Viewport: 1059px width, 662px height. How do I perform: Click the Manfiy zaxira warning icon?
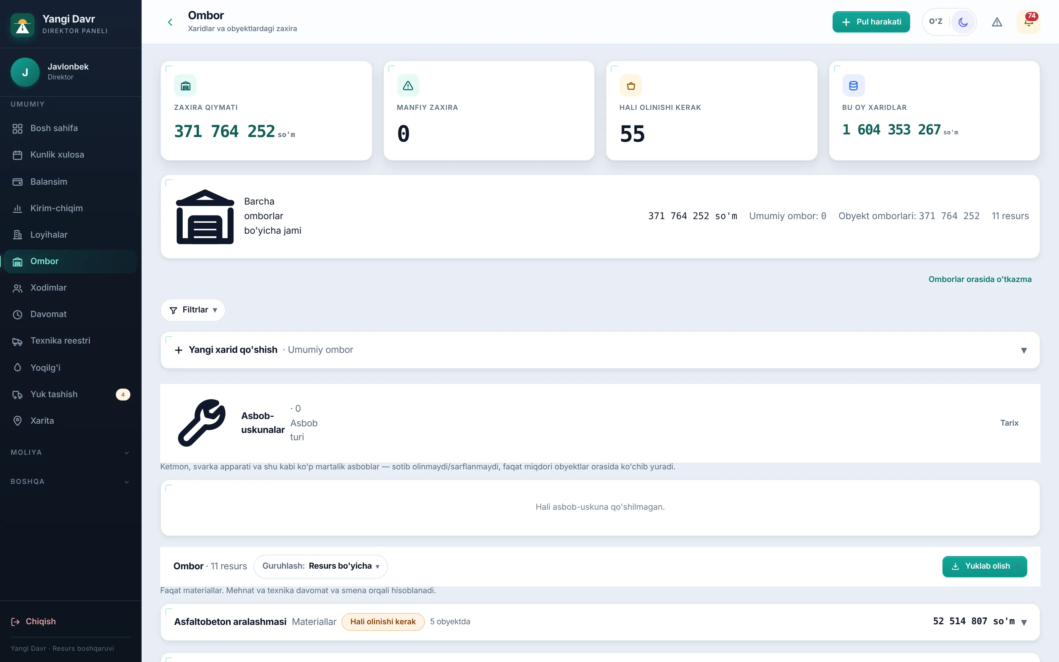point(408,86)
